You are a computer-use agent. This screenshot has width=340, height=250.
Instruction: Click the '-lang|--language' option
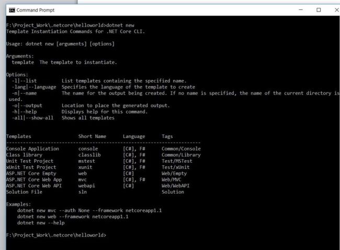tap(34, 87)
